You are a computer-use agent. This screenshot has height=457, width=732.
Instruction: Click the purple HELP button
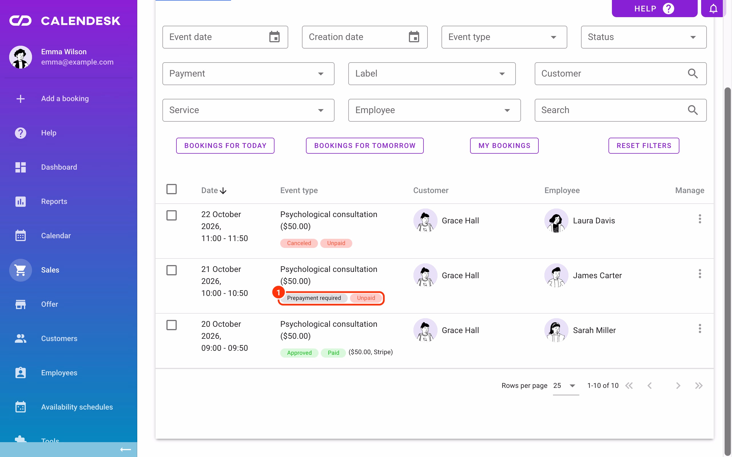[655, 9]
